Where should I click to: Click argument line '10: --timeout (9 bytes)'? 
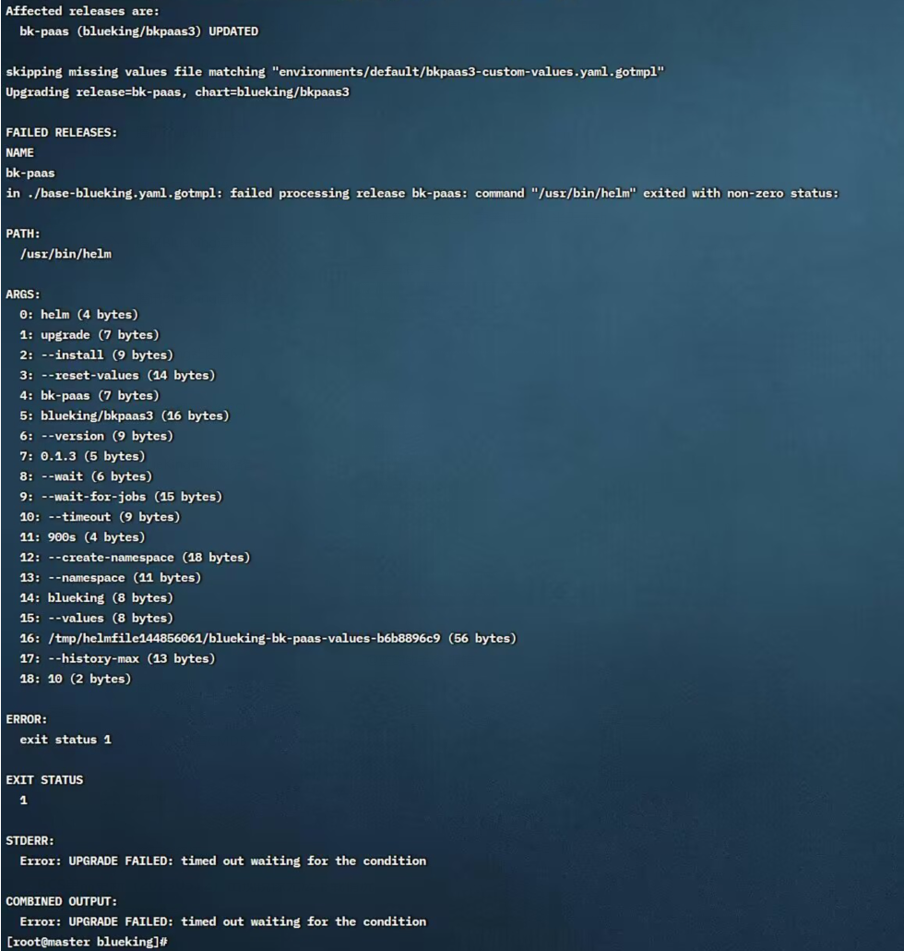(100, 517)
